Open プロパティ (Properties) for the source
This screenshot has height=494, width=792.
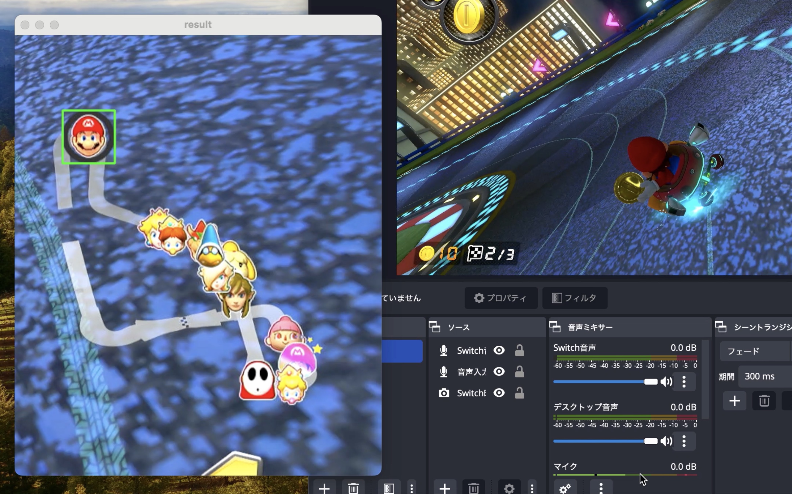[501, 298]
